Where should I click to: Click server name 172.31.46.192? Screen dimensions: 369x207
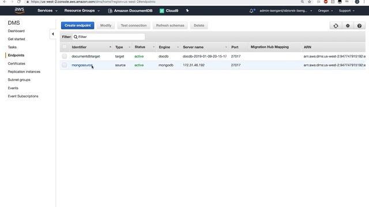coord(194,65)
